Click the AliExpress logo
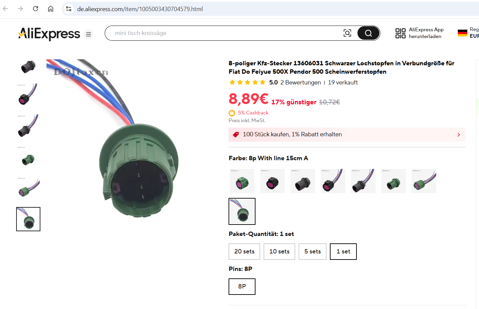 click(x=49, y=34)
